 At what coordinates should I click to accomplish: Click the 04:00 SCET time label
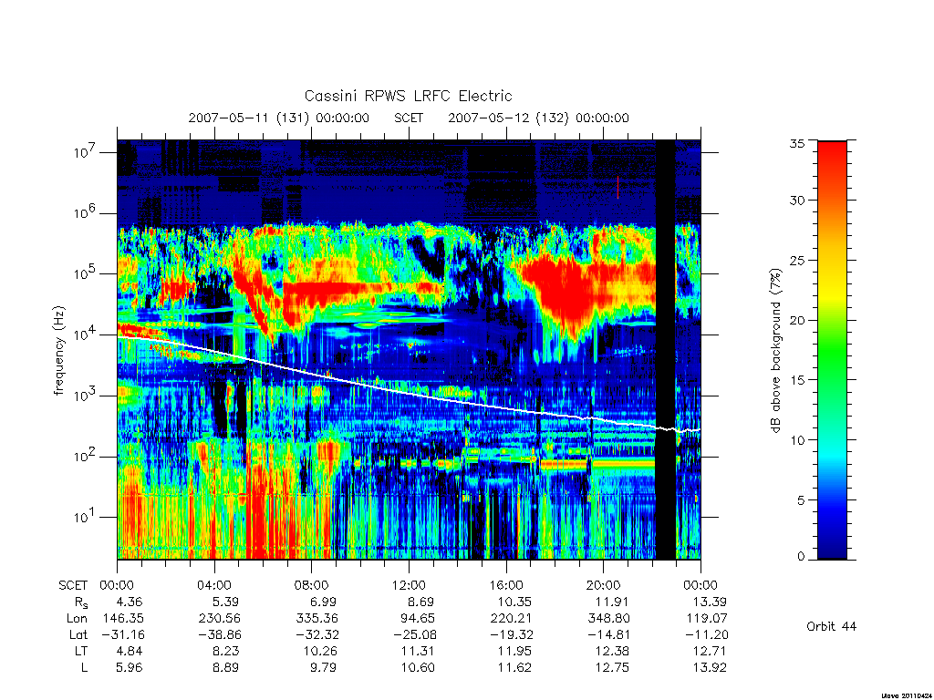[x=213, y=585]
